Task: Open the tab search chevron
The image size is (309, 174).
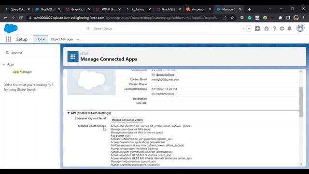Action: [270, 9]
